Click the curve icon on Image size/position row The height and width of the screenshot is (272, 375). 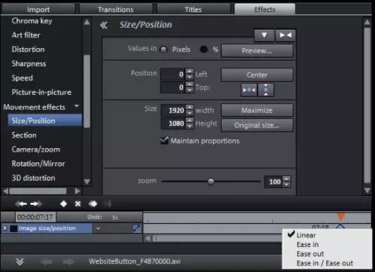(x=136, y=228)
